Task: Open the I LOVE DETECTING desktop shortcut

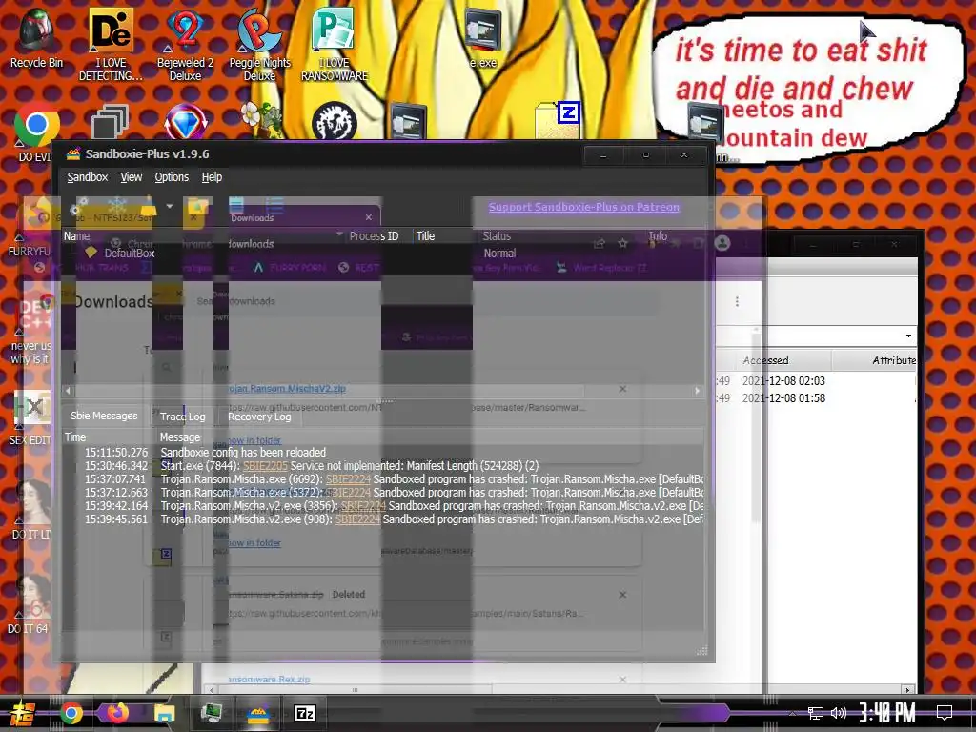Action: click(111, 44)
